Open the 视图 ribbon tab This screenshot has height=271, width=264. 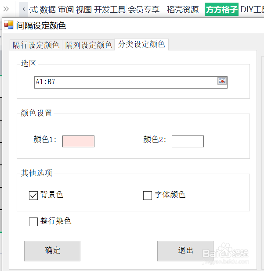(84, 10)
